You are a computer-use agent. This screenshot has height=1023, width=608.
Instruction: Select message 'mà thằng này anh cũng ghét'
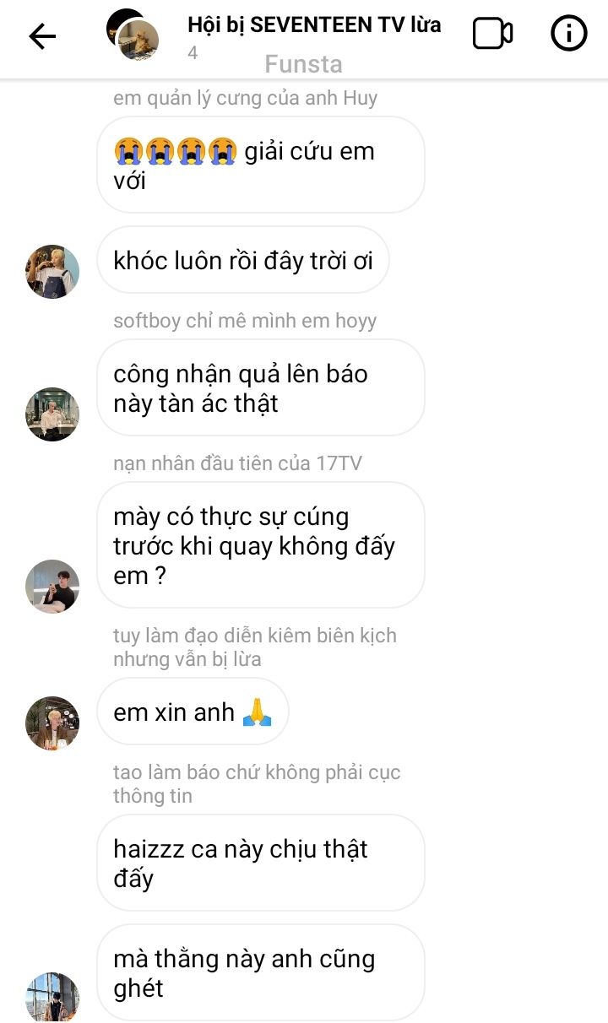tap(260, 973)
